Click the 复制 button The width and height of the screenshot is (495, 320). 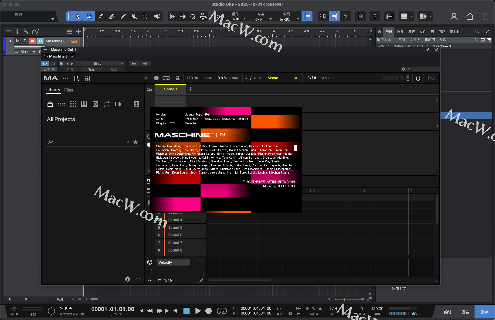coord(92,69)
